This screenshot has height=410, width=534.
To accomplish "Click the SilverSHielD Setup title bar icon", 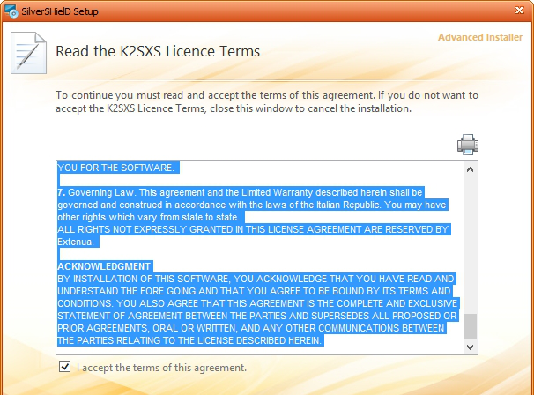I will pos(11,11).
